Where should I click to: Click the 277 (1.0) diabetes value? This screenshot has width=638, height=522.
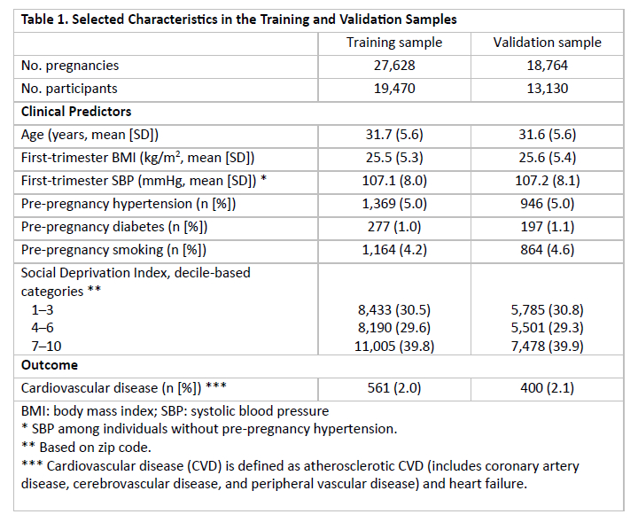coord(393,227)
